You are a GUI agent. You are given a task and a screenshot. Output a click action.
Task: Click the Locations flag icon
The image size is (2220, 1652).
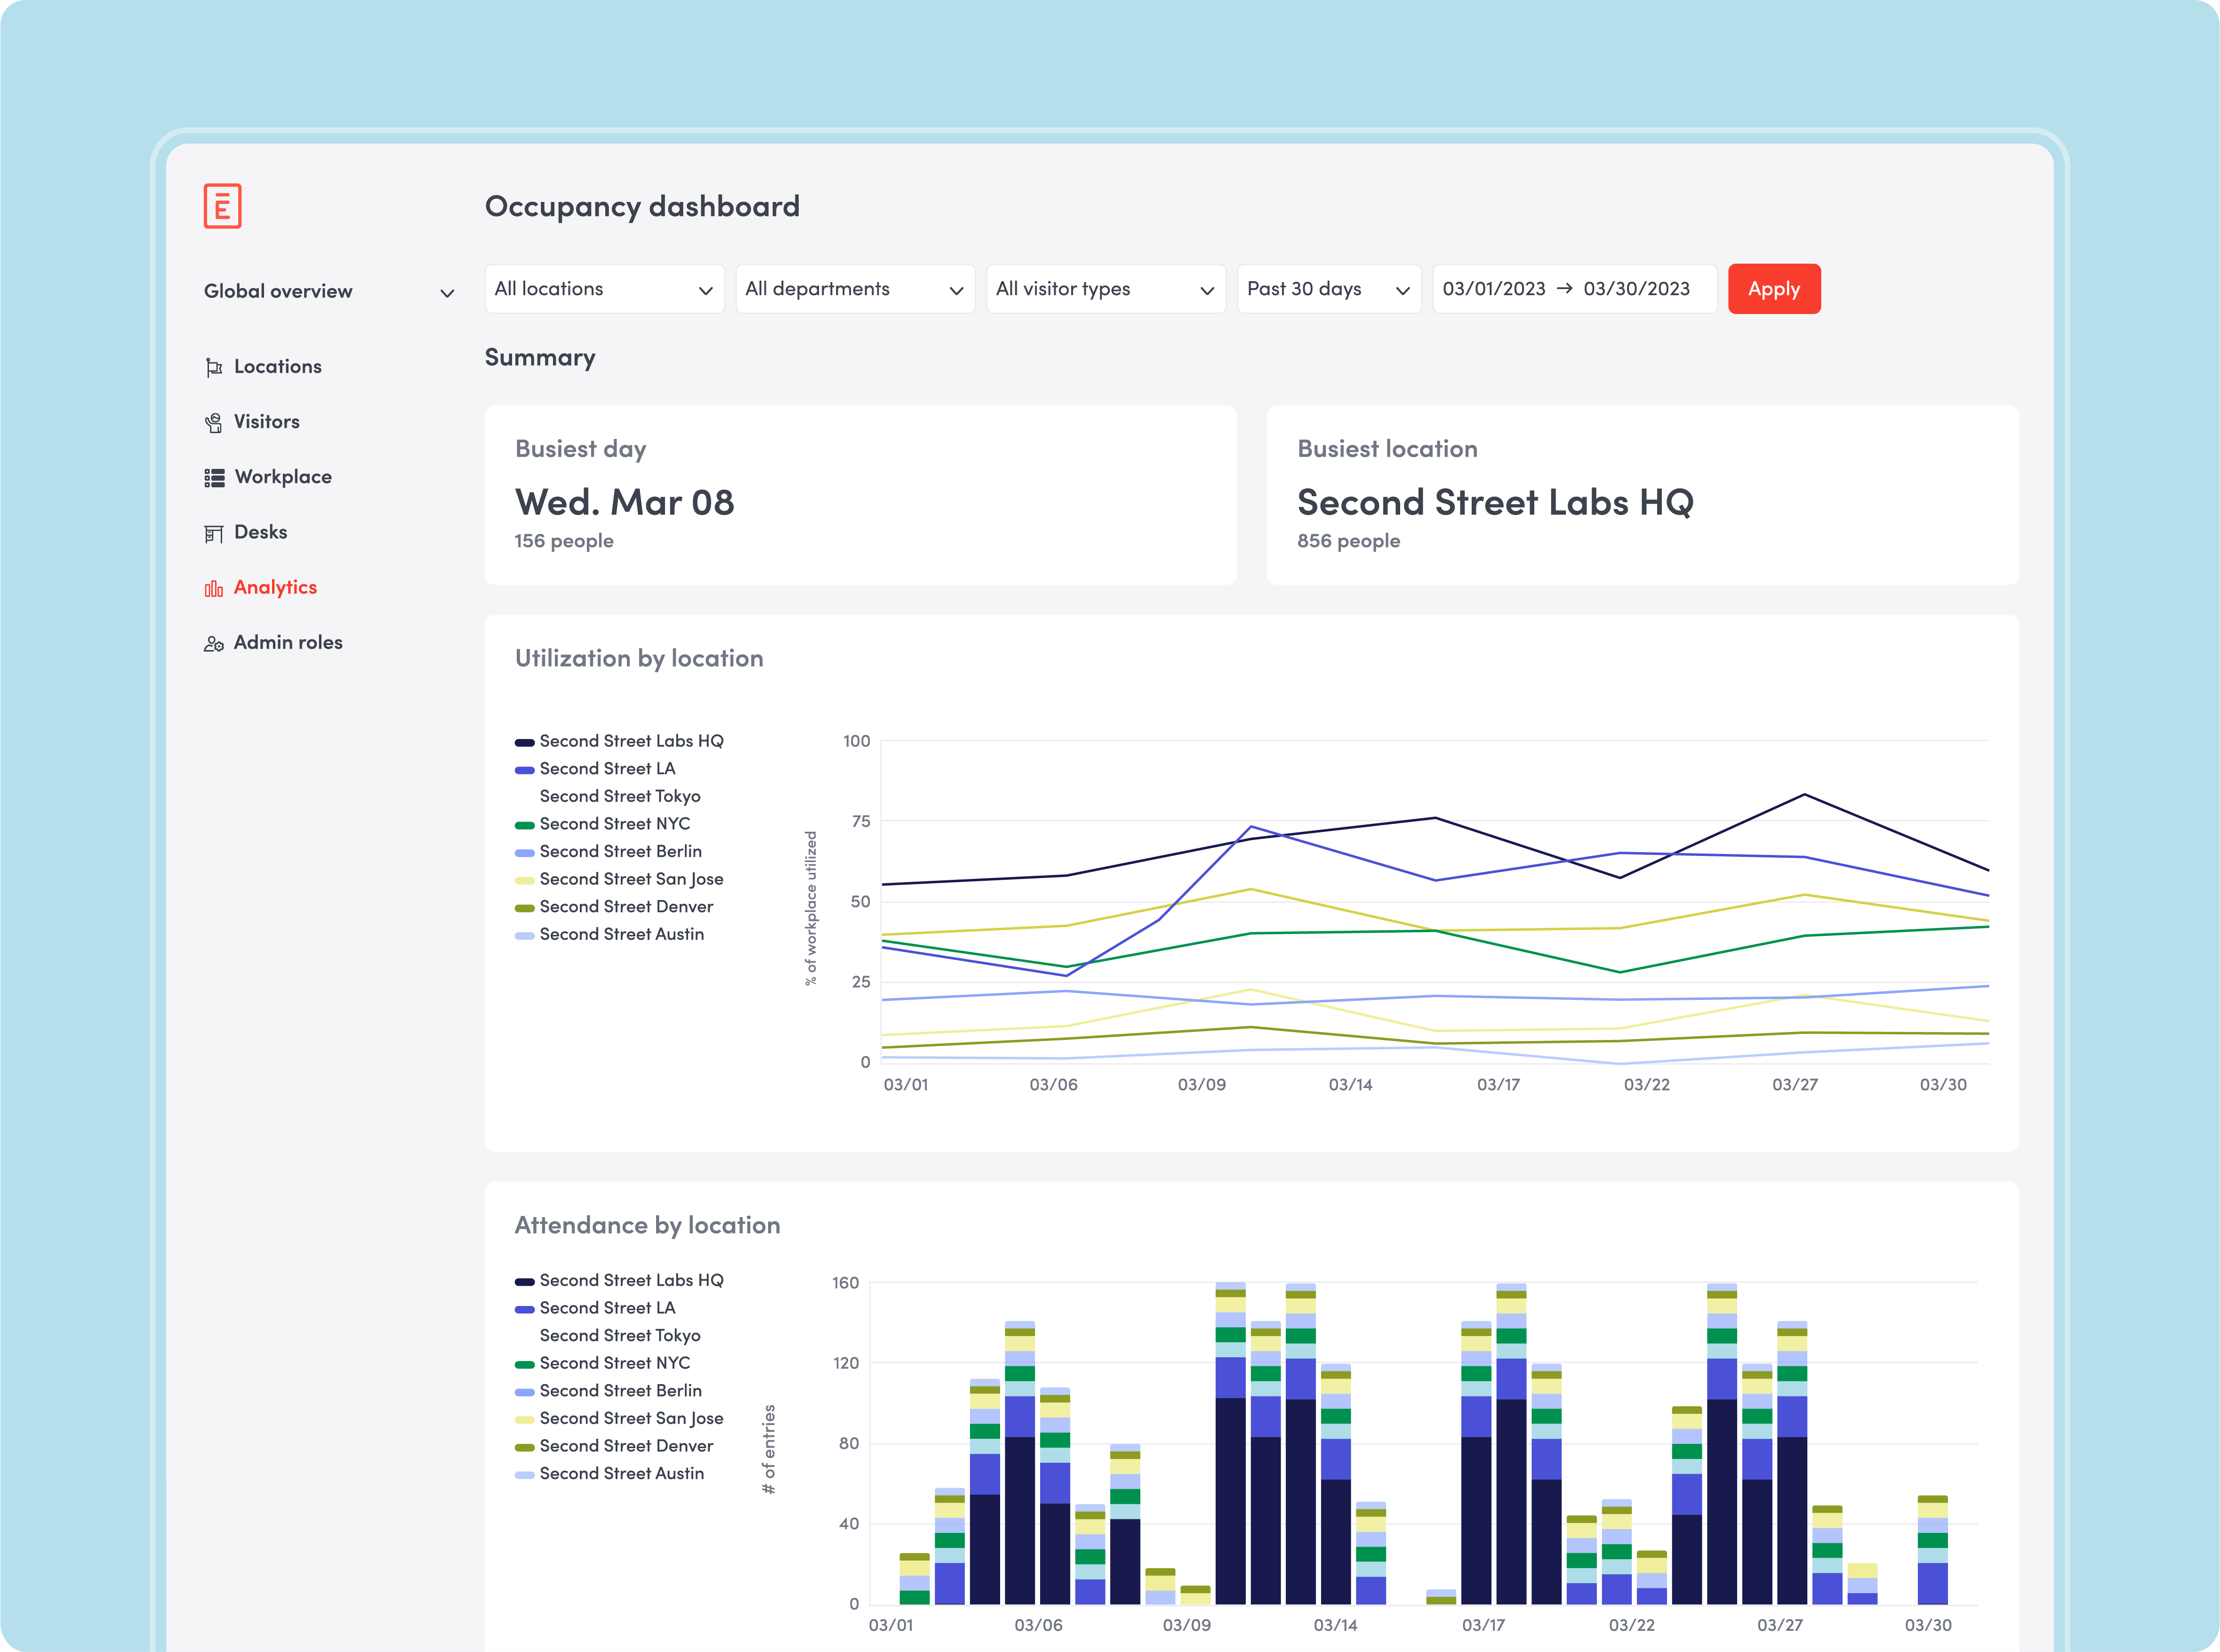click(x=214, y=367)
